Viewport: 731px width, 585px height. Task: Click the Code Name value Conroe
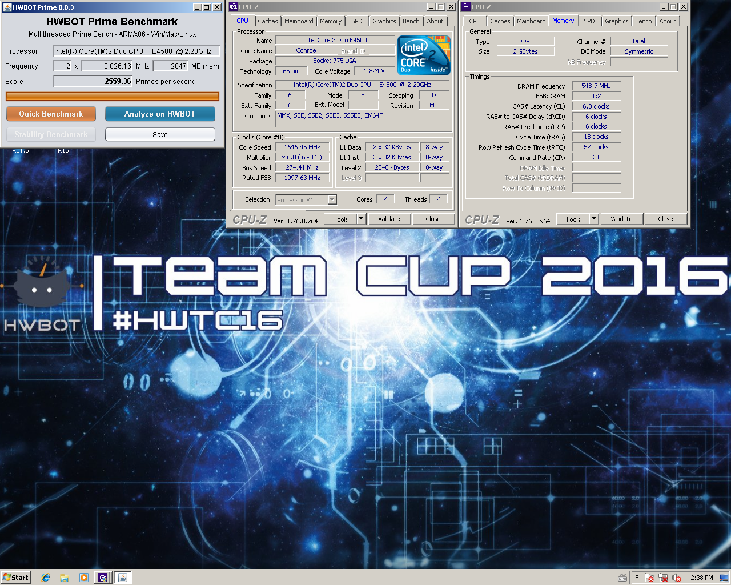(x=306, y=50)
